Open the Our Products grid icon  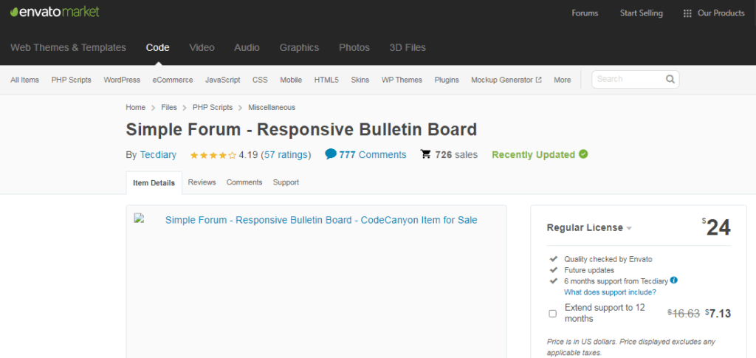click(x=687, y=13)
